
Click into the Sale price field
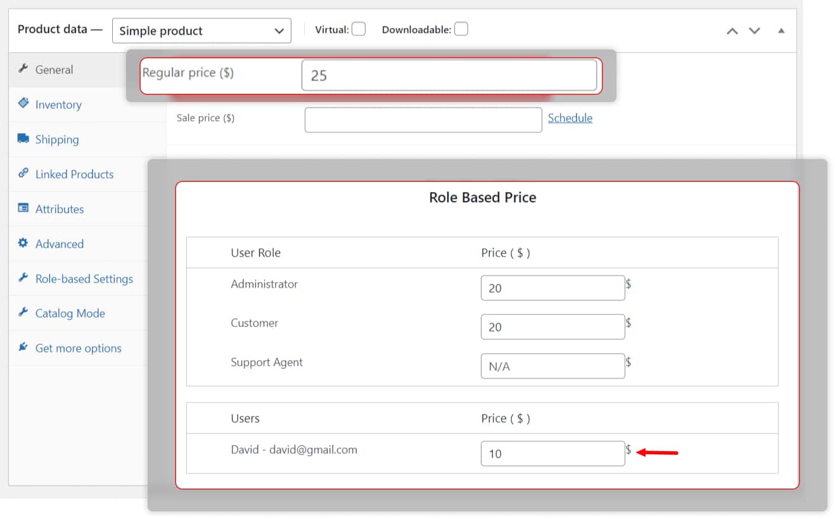tap(423, 120)
